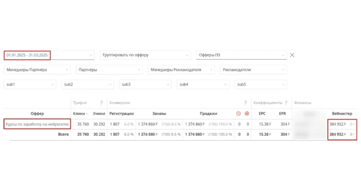Sort by the 'Продажи' column header
Image resolution: width=361 pixels, height=189 pixels.
pyautogui.click(x=208, y=113)
